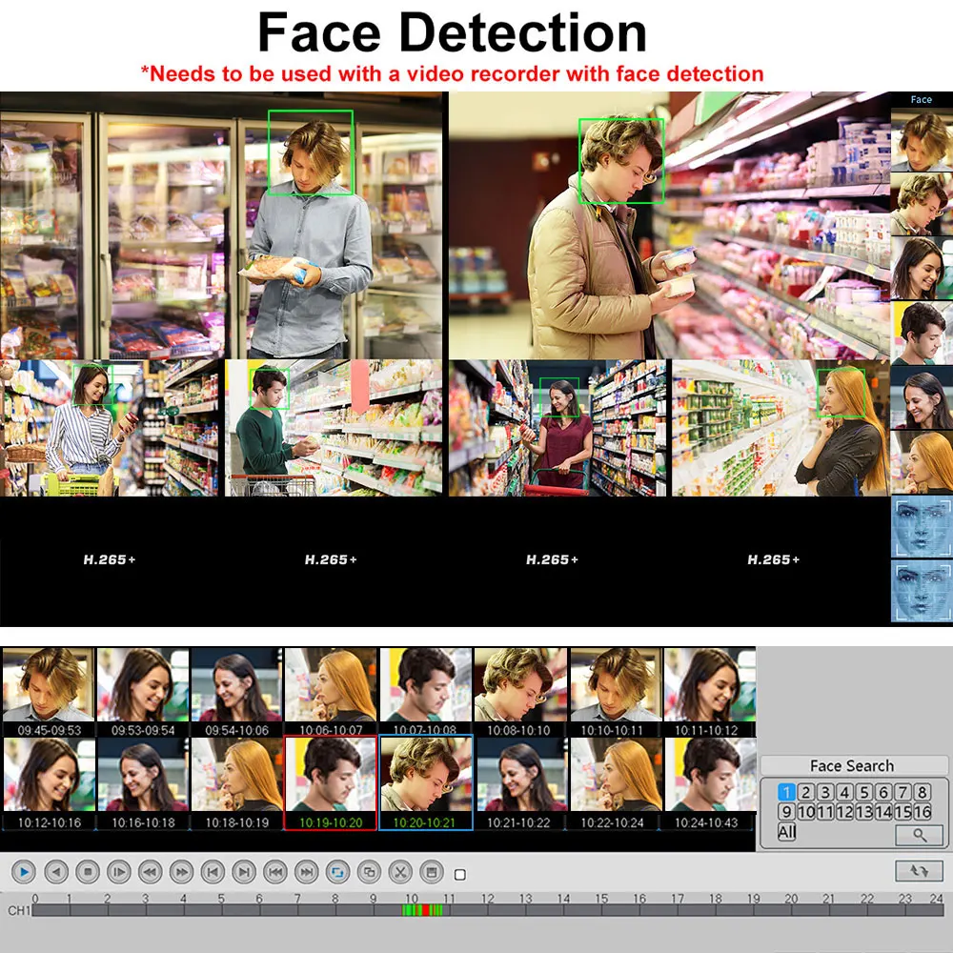This screenshot has height=953, width=953.
Task: Click the refresh arrows button
Action: [919, 871]
